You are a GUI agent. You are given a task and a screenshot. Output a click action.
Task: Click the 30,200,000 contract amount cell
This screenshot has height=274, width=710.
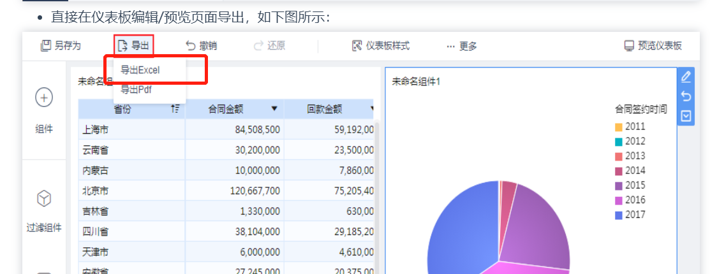pyautogui.click(x=235, y=150)
